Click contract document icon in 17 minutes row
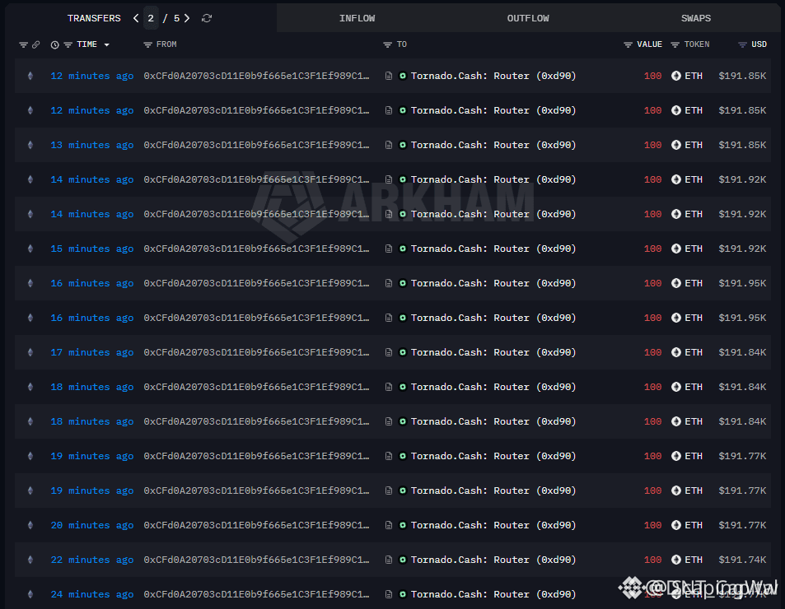 coord(389,352)
